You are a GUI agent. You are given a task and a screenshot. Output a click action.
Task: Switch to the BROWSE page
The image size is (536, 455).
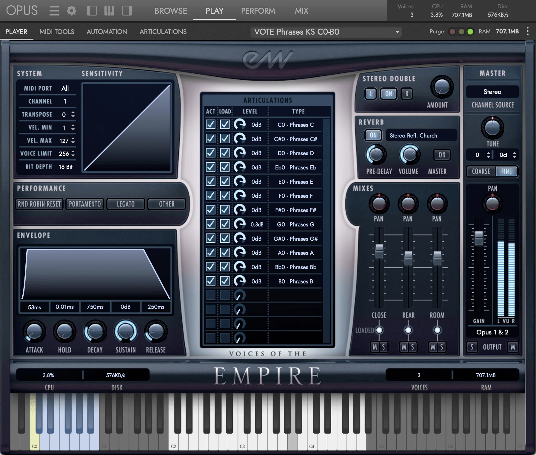click(171, 11)
